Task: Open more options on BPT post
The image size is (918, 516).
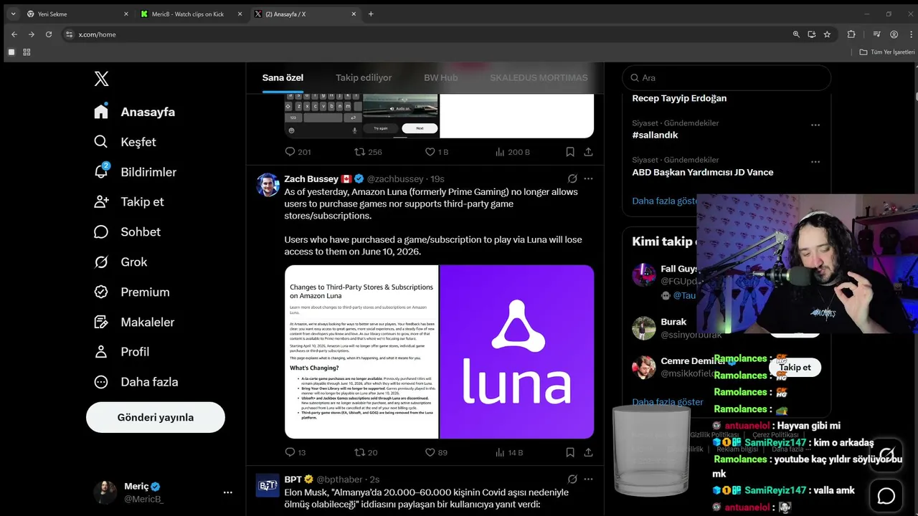Action: [588, 479]
